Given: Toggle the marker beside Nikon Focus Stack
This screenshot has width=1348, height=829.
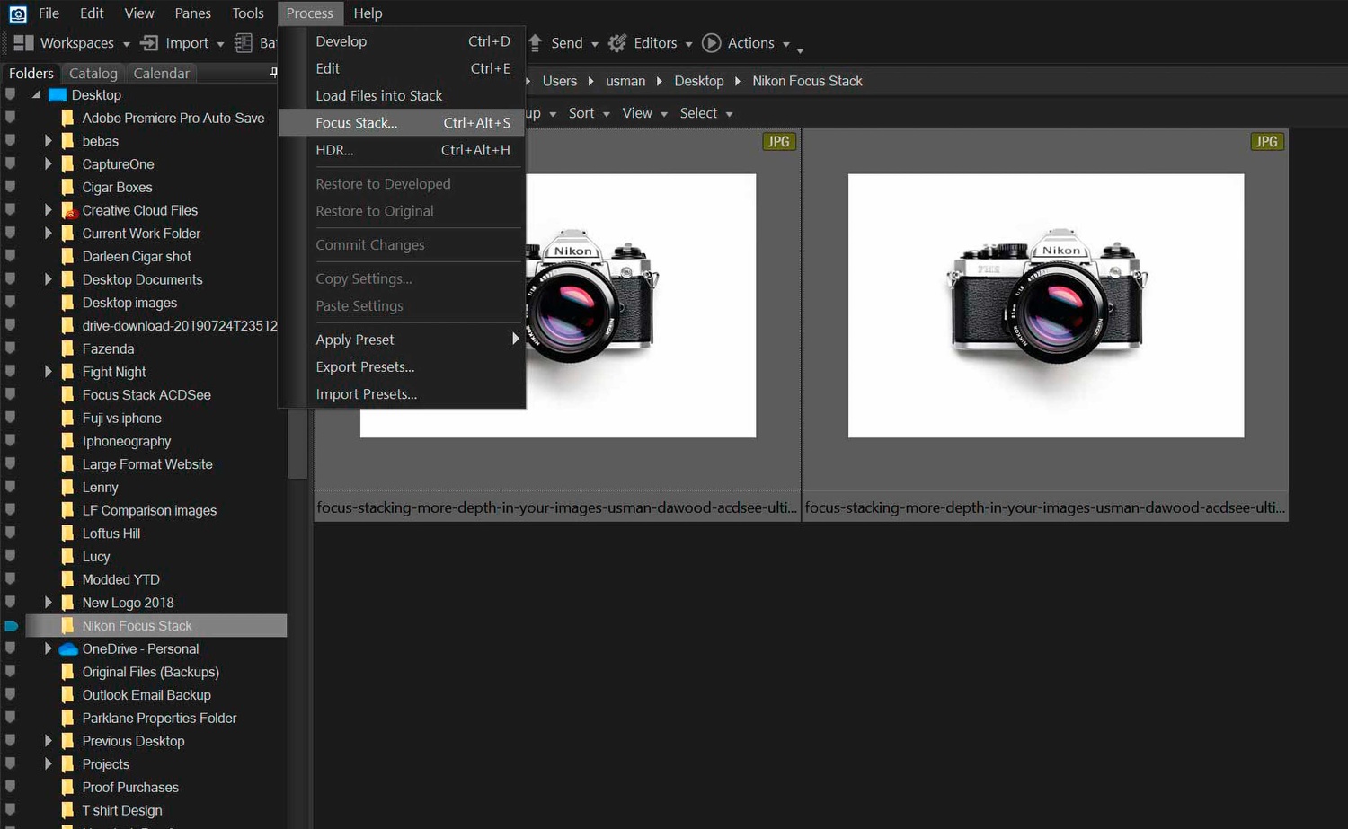Looking at the screenshot, I should [11, 625].
